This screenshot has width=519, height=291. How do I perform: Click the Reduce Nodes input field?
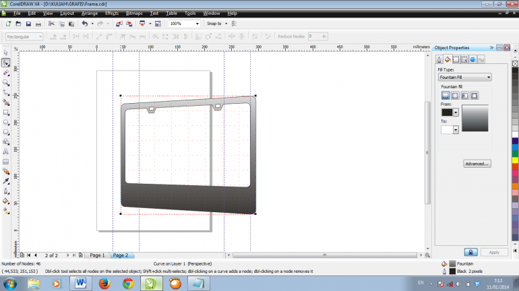tap(315, 36)
